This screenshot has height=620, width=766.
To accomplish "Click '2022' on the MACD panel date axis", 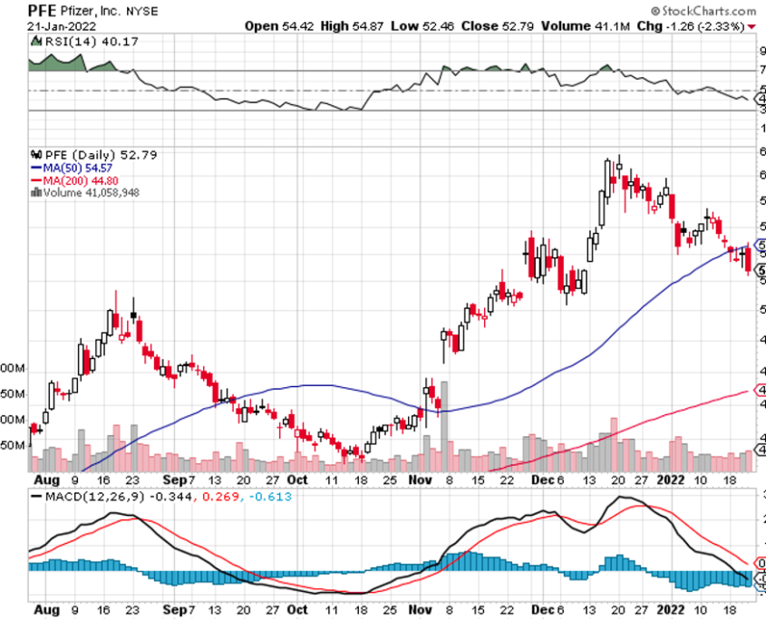I will [x=671, y=610].
